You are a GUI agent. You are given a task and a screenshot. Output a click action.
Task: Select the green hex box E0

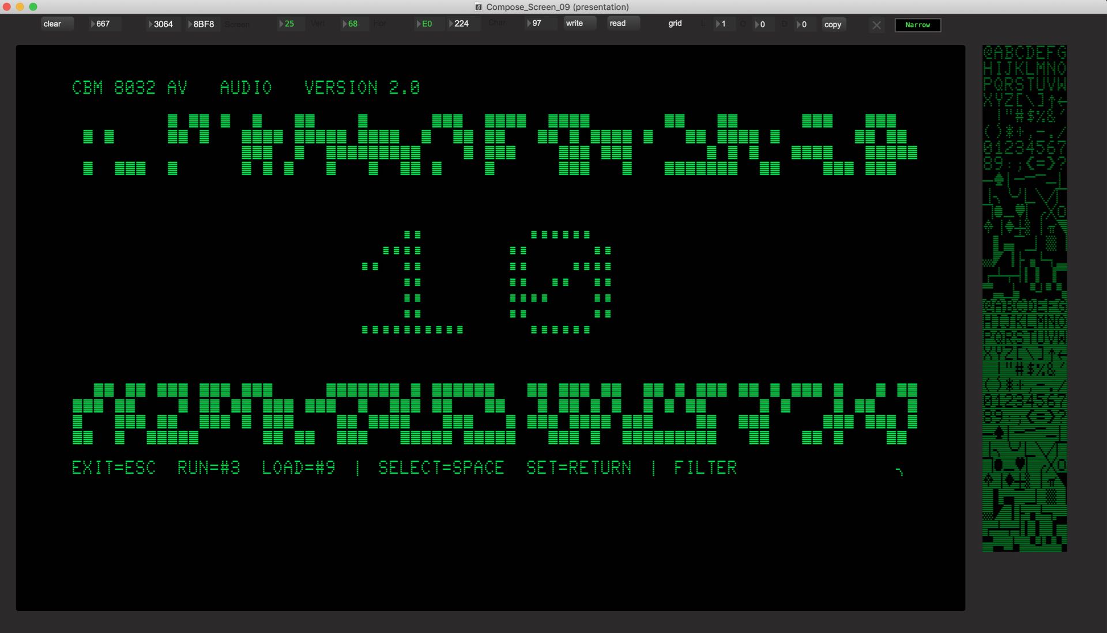(427, 24)
